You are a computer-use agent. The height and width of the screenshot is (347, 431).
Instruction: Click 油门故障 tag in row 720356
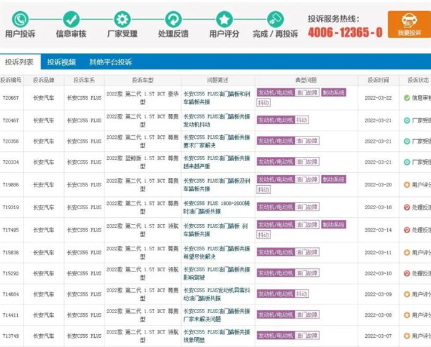(307, 141)
